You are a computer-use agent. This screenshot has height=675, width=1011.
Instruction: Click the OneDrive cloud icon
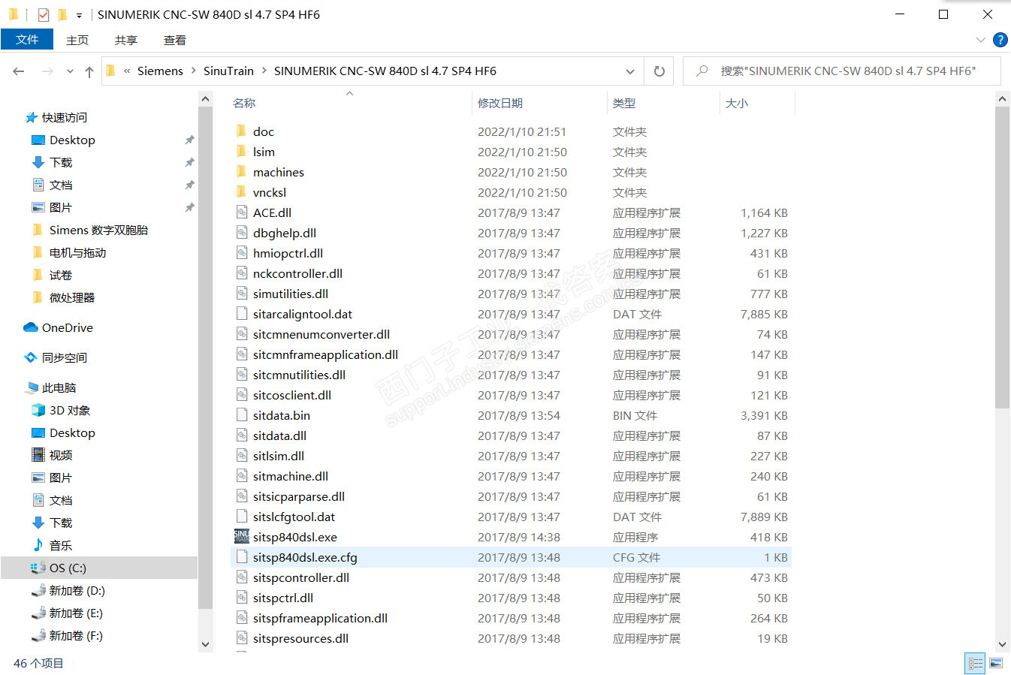[x=31, y=327]
